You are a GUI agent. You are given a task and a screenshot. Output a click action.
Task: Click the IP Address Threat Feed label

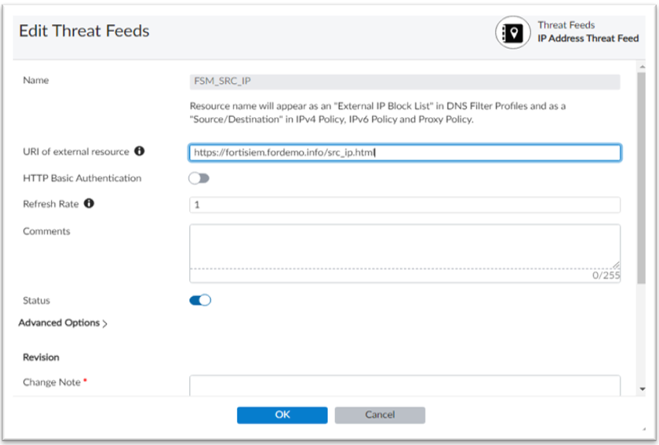(588, 38)
